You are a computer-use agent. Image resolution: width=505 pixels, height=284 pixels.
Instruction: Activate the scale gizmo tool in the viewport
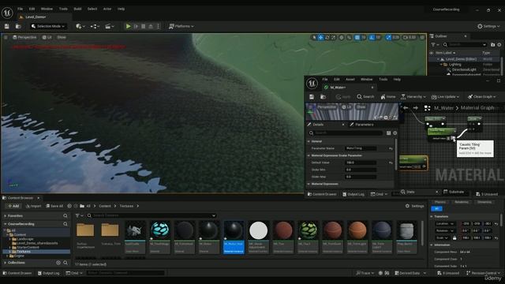(333, 37)
